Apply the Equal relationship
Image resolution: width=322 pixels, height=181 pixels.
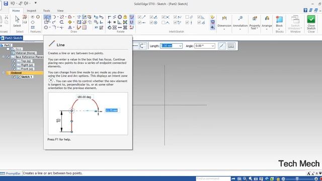click(x=115, y=22)
